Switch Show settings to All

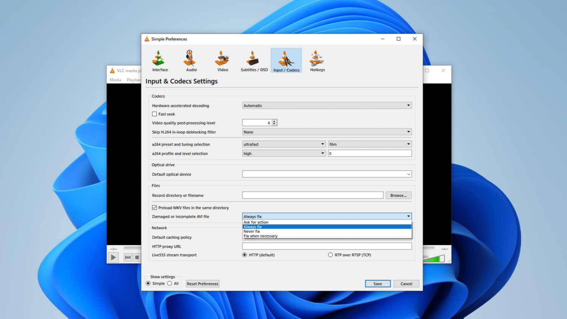(x=170, y=283)
